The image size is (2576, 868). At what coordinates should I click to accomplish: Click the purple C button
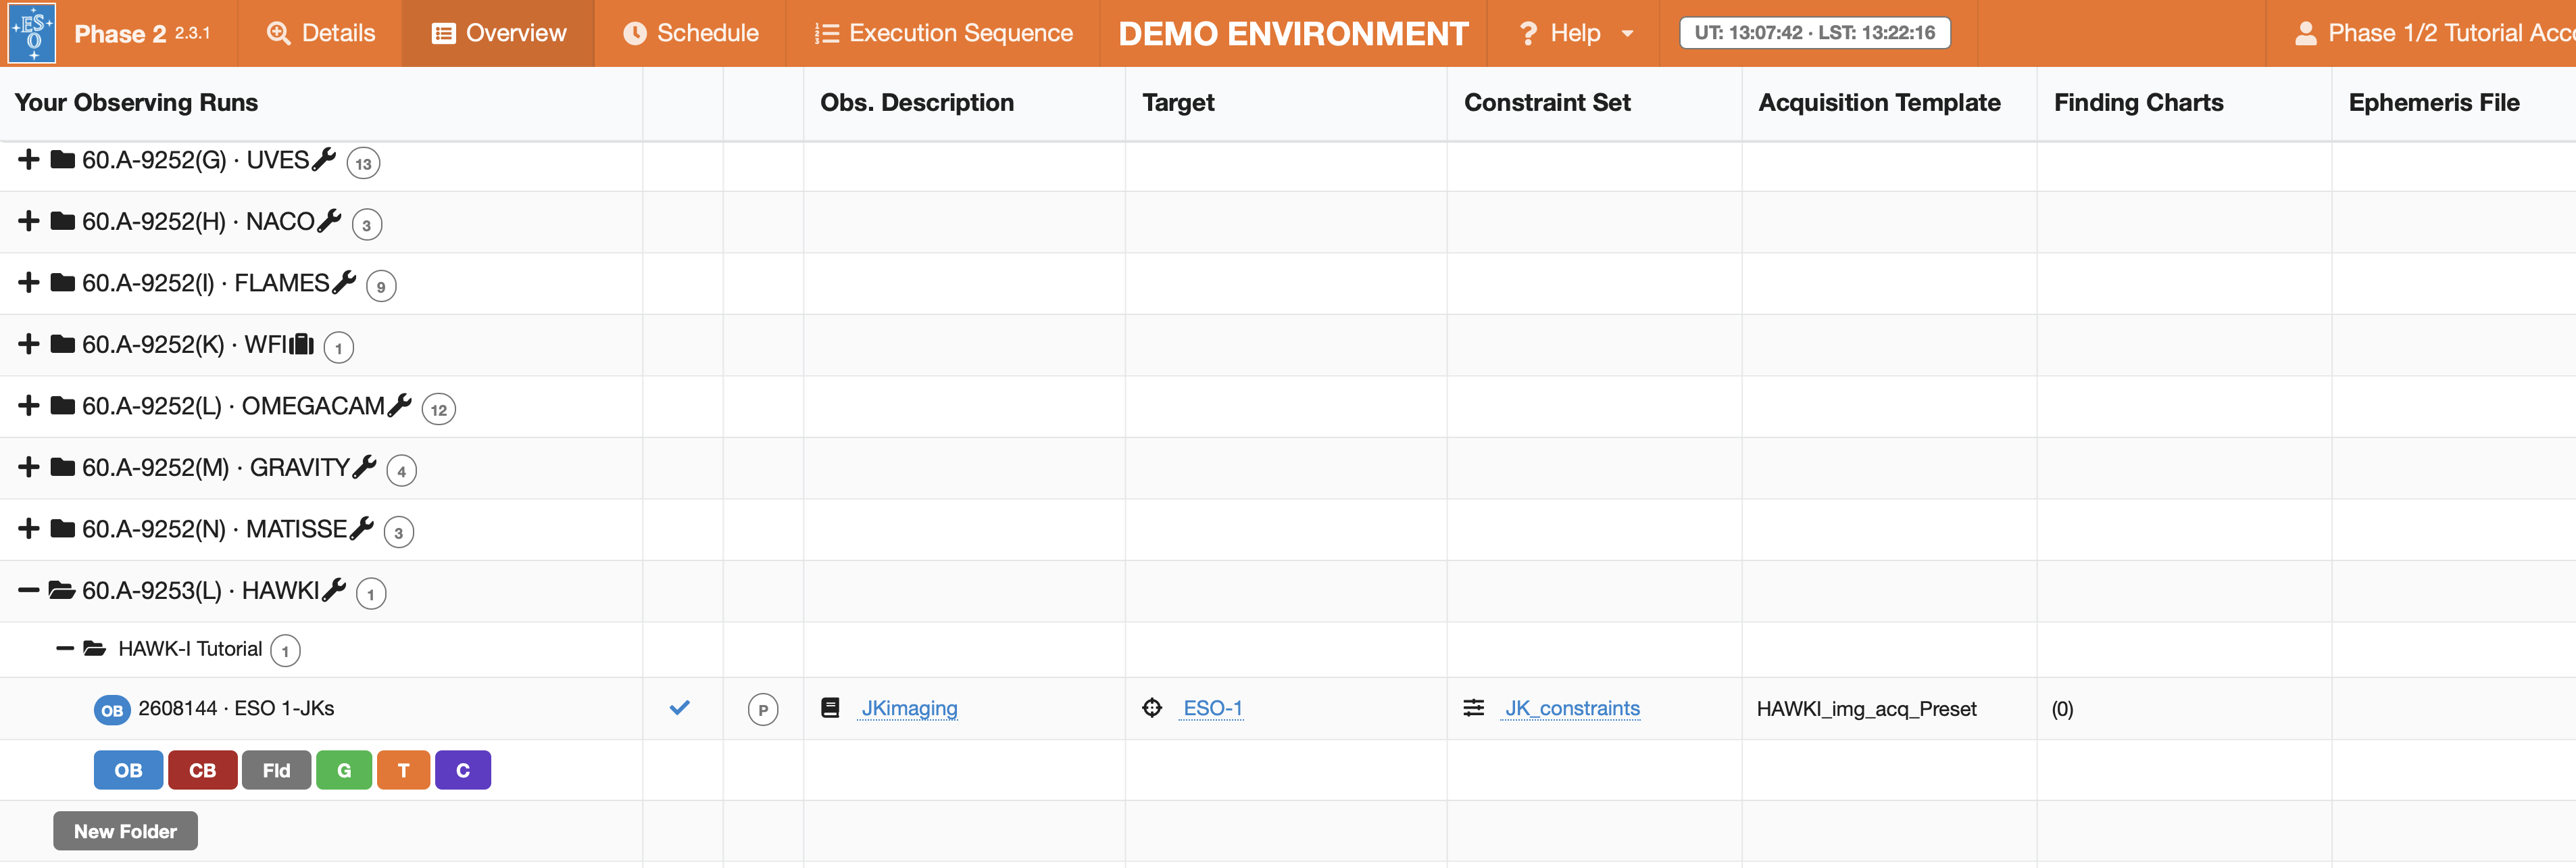(x=462, y=770)
